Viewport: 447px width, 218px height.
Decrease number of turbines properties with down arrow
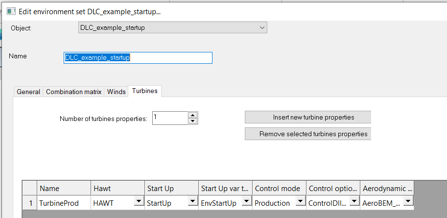point(192,121)
